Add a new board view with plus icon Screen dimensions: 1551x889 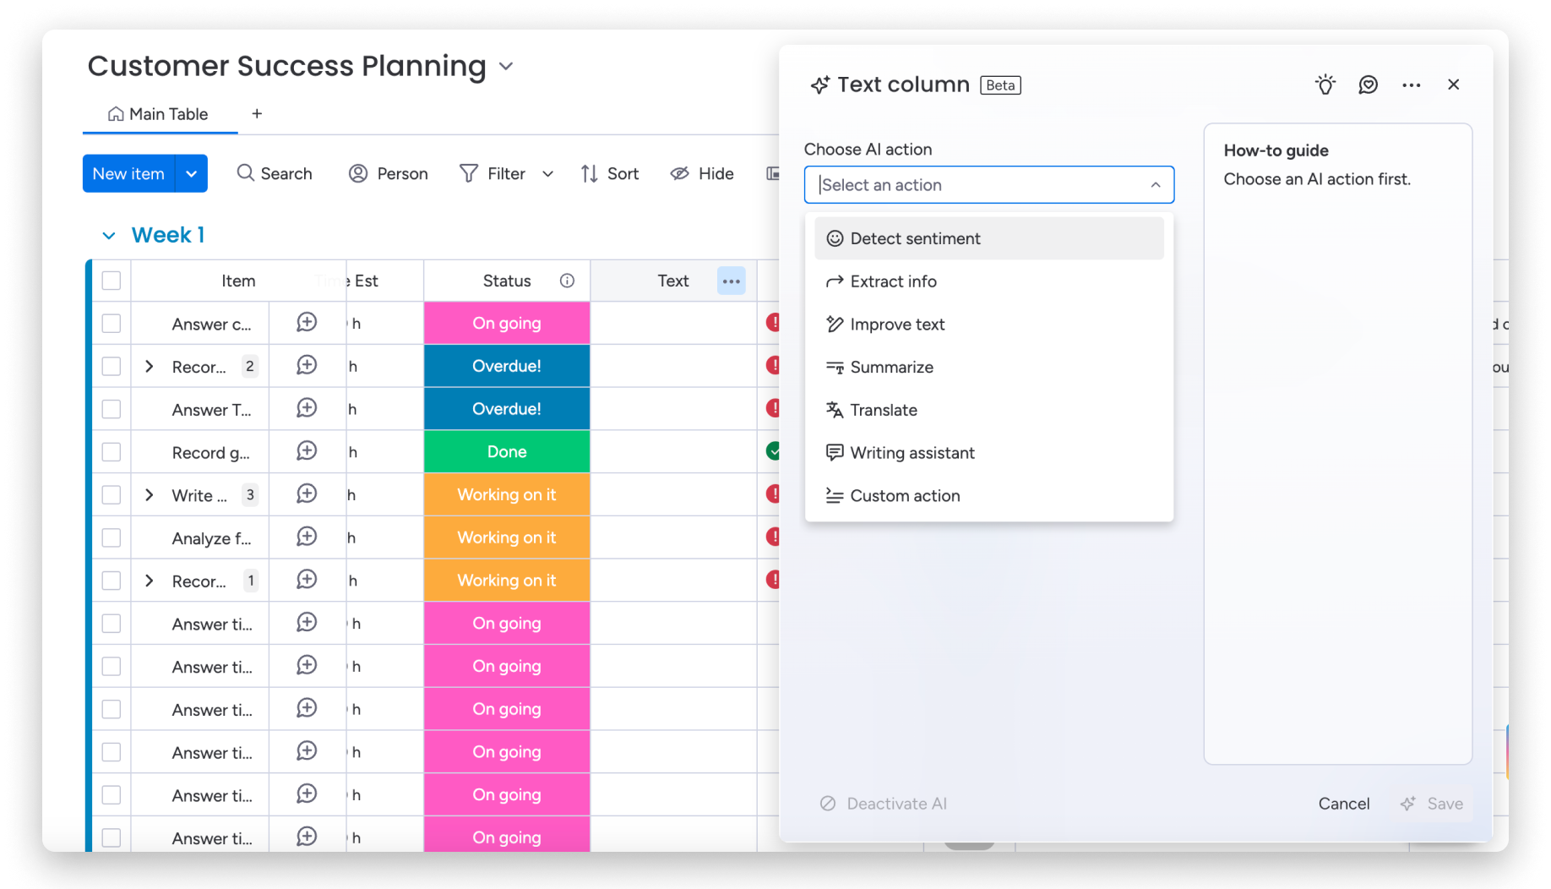[x=257, y=113]
